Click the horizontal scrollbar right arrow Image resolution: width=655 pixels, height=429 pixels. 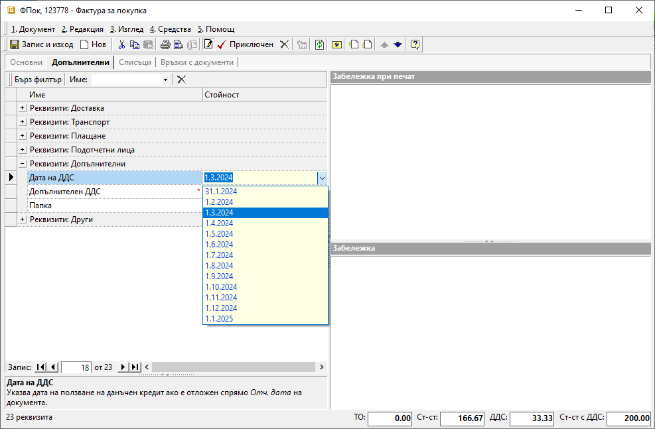coord(321,367)
